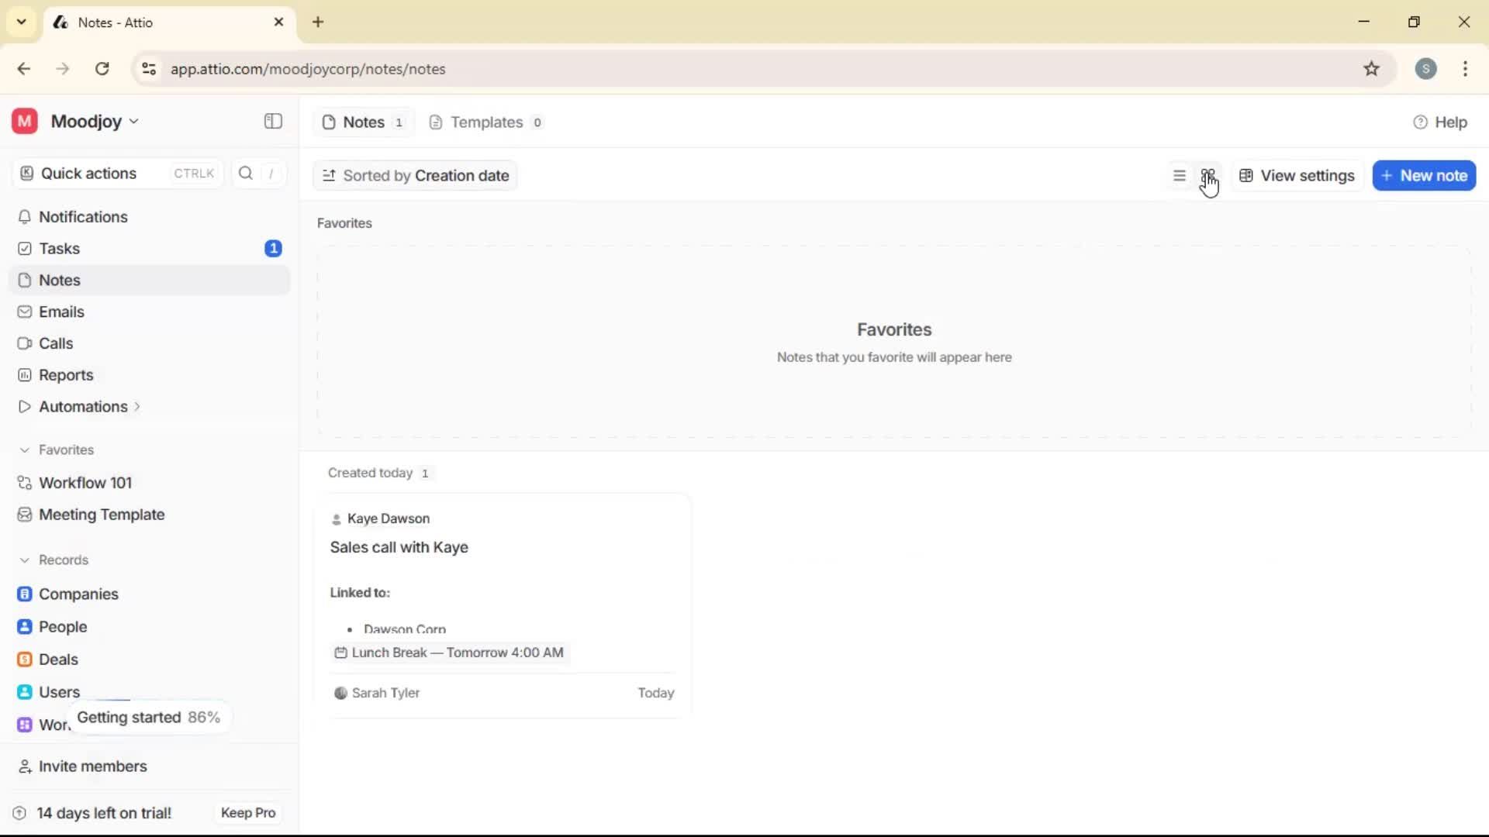
Task: Open the Notes tab
Action: [x=361, y=122]
